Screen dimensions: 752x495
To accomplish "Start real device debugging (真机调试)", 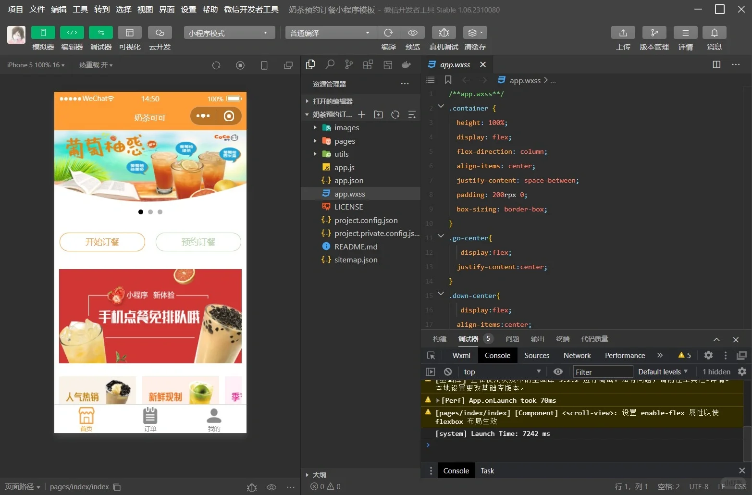I will click(444, 32).
